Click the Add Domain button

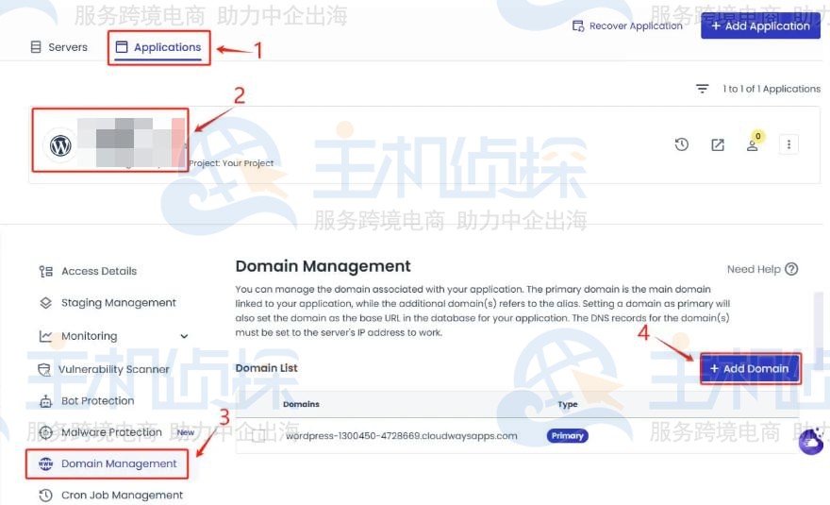pyautogui.click(x=750, y=369)
